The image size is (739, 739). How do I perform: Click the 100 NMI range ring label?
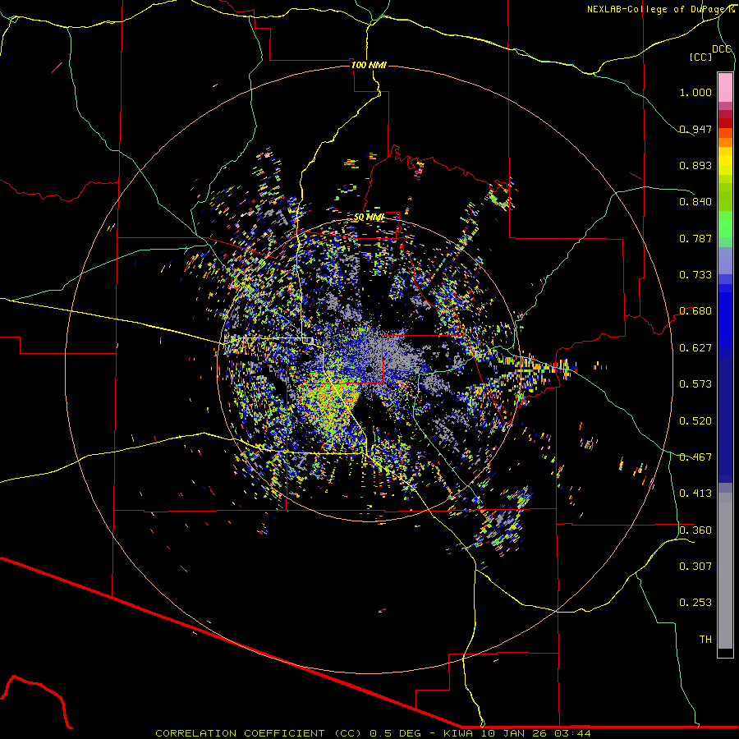369,65
